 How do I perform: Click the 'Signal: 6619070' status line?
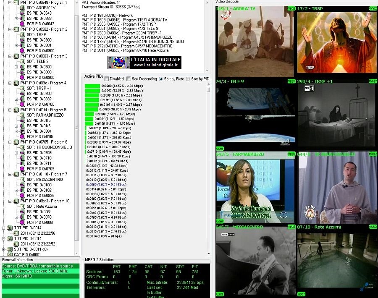[40, 276]
